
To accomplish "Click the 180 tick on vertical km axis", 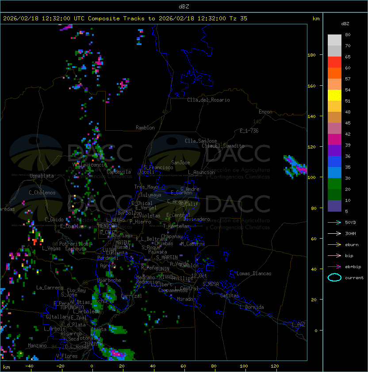I will [311, 55].
